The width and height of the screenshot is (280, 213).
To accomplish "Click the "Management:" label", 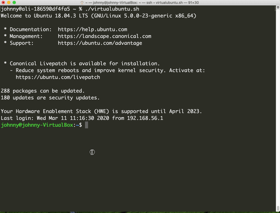I will coord(26,36).
